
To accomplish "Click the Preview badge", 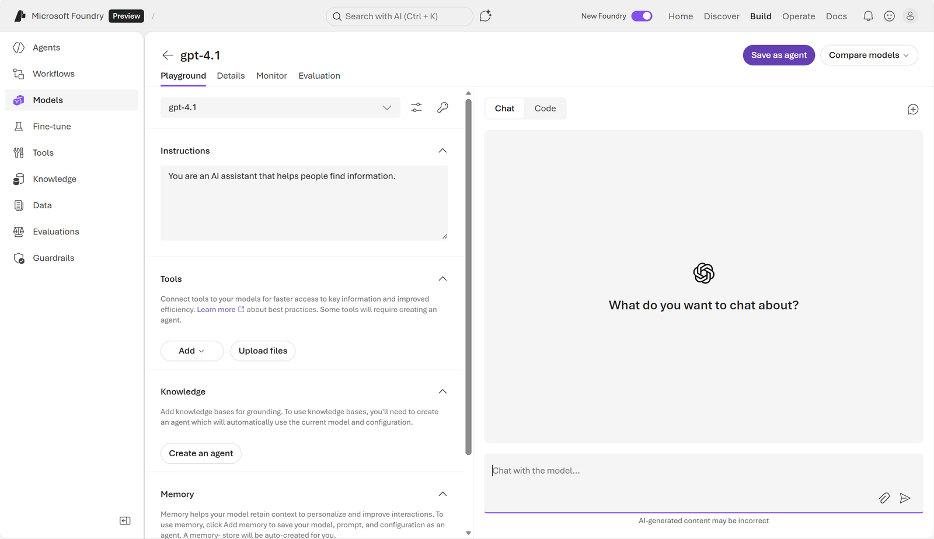I will click(126, 16).
